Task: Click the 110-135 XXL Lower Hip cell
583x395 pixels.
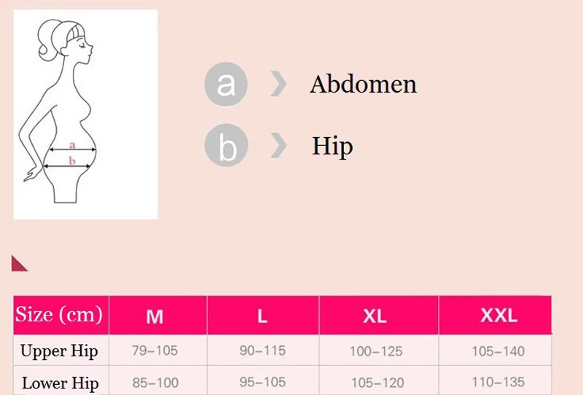Action: [x=498, y=383]
